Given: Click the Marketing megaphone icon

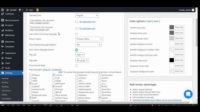Looking at the screenshot, I should (x=2, y=35).
